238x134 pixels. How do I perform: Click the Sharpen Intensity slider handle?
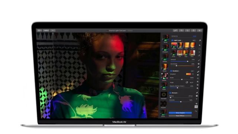click(x=181, y=102)
